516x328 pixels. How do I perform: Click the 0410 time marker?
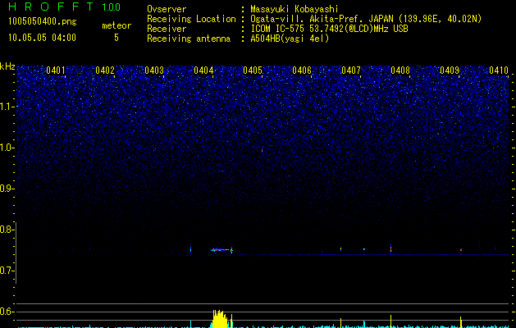(499, 71)
